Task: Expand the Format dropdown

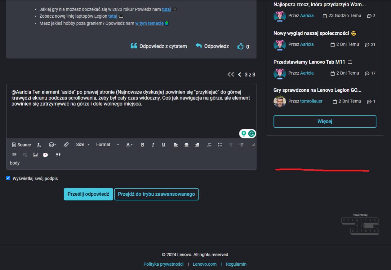Action: click(107, 145)
